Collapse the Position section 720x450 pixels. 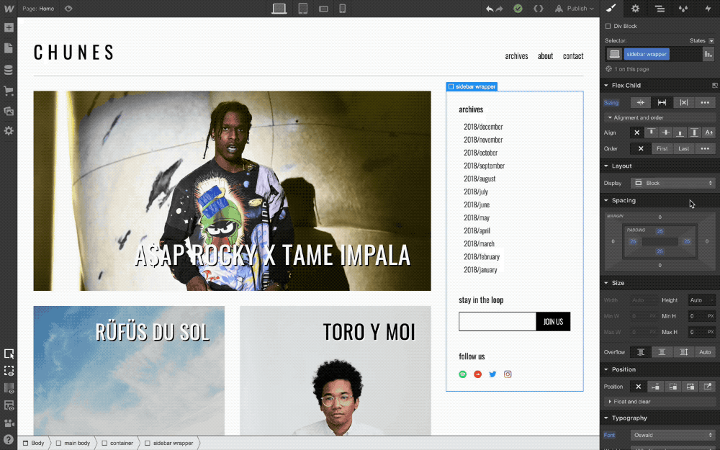tap(623, 369)
